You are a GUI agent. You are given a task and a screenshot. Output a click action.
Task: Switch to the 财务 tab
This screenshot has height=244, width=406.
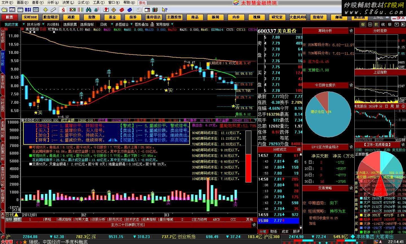click(274, 232)
